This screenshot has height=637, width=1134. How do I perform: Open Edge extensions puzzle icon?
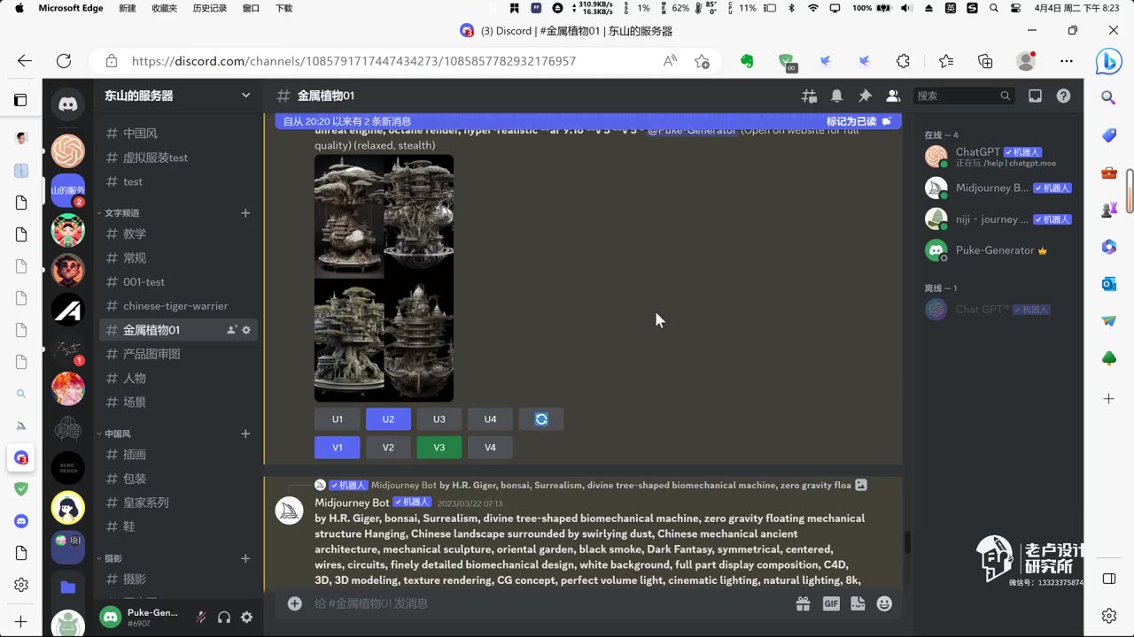903,61
